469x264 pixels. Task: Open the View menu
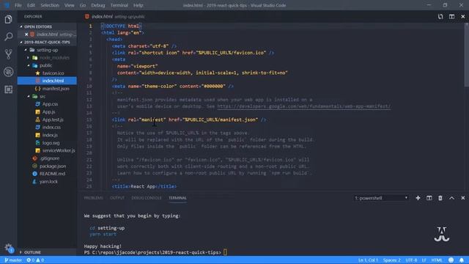tap(69, 5)
